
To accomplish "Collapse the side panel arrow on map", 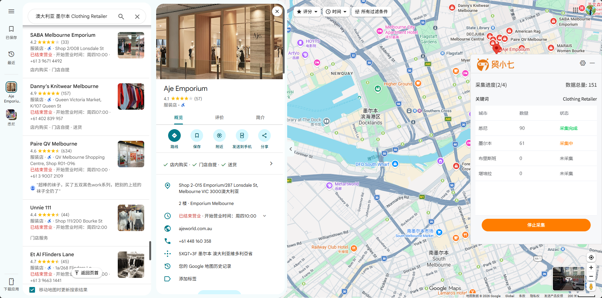I will [x=291, y=149].
